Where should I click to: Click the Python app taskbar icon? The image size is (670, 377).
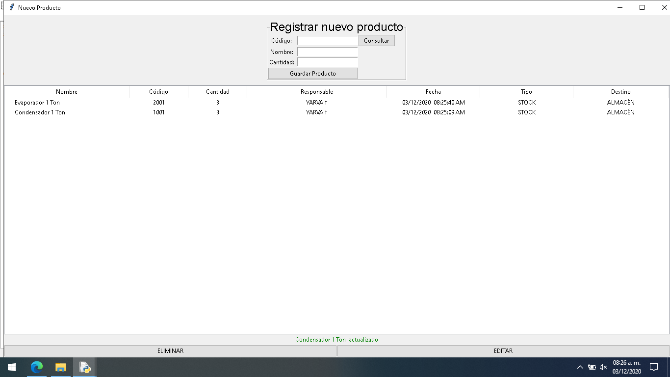(x=84, y=367)
